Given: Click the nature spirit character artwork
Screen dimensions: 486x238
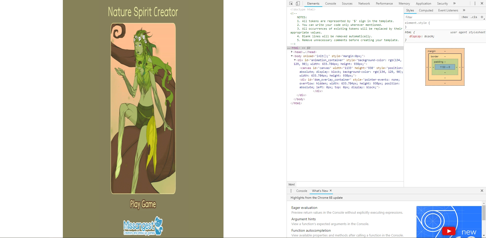Looking at the screenshot, I should point(143,108).
